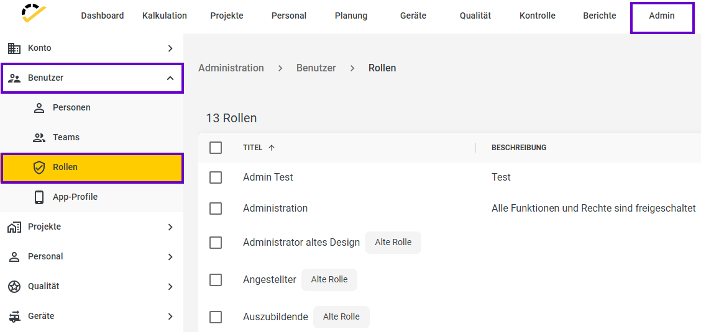The height and width of the screenshot is (332, 701).
Task: Click the Qualität star badge icon
Action: [x=14, y=287]
